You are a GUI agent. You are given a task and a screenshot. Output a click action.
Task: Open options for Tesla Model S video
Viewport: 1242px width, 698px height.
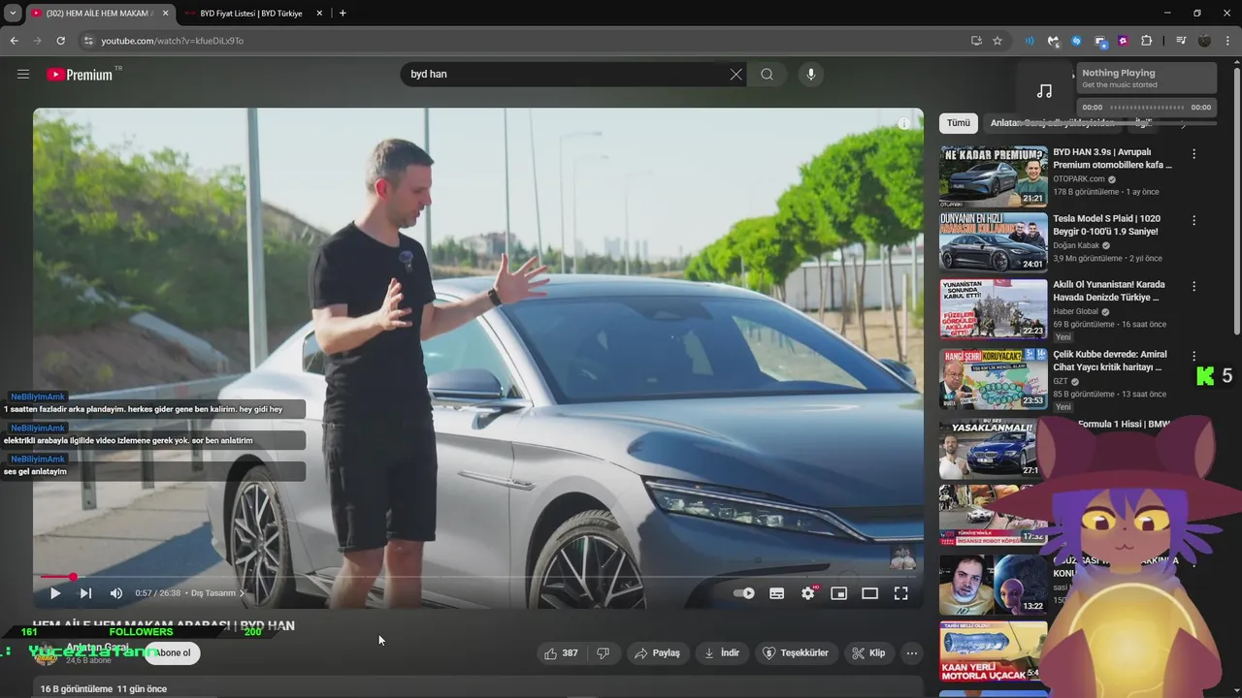[x=1193, y=221]
